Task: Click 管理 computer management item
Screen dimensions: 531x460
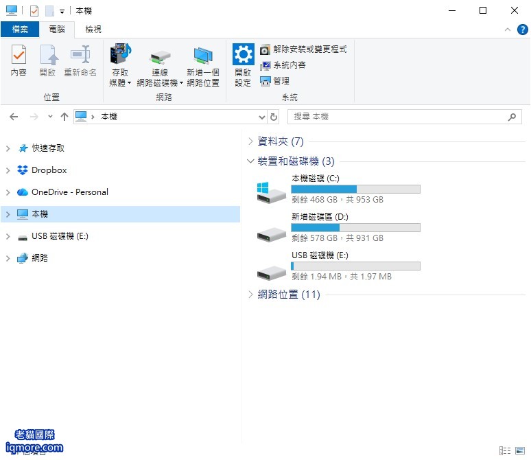Action: (x=275, y=81)
